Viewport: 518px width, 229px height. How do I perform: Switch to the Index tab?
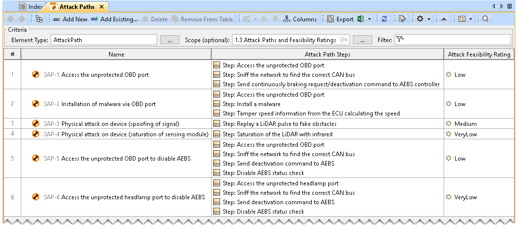[x=30, y=6]
